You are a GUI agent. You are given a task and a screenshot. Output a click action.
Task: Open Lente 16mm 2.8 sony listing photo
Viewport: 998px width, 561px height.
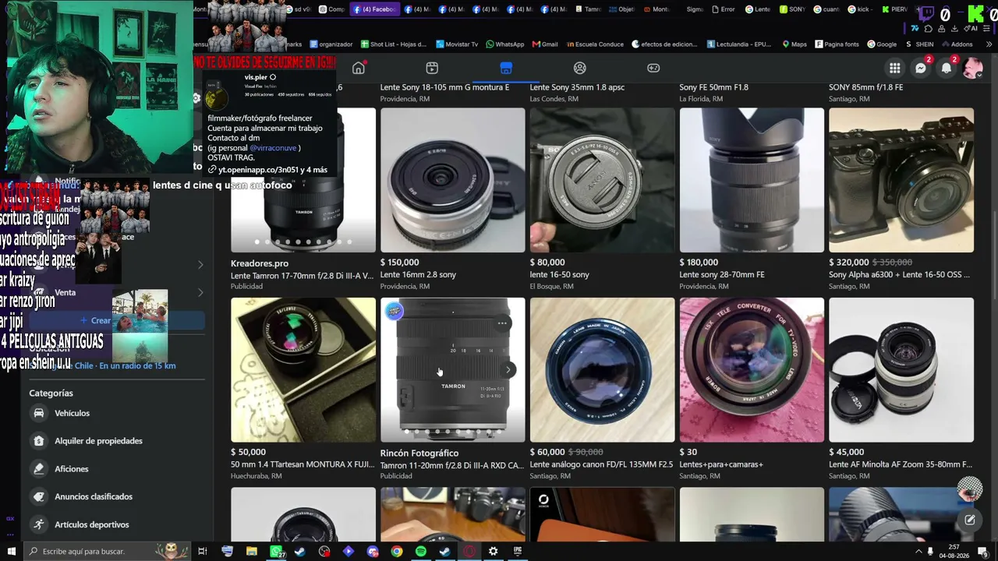[453, 180]
